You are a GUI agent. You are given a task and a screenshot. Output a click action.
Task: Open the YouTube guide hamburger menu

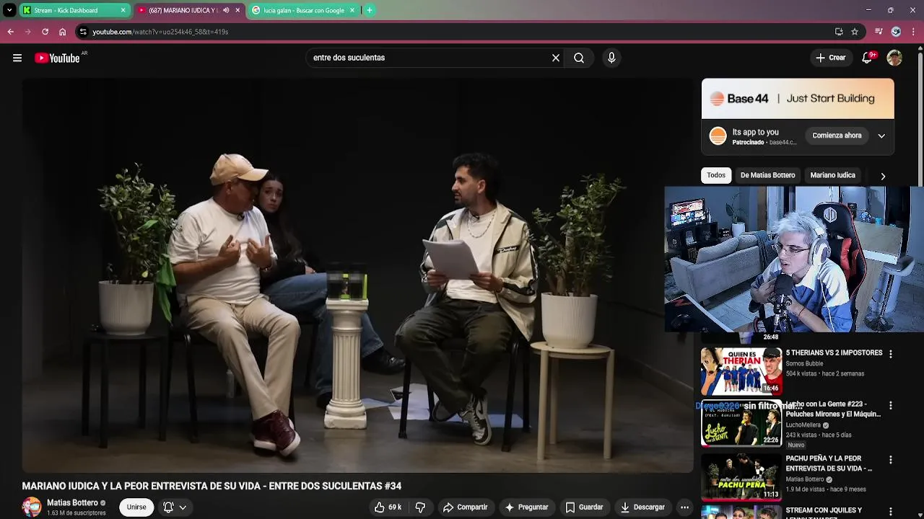click(x=17, y=58)
